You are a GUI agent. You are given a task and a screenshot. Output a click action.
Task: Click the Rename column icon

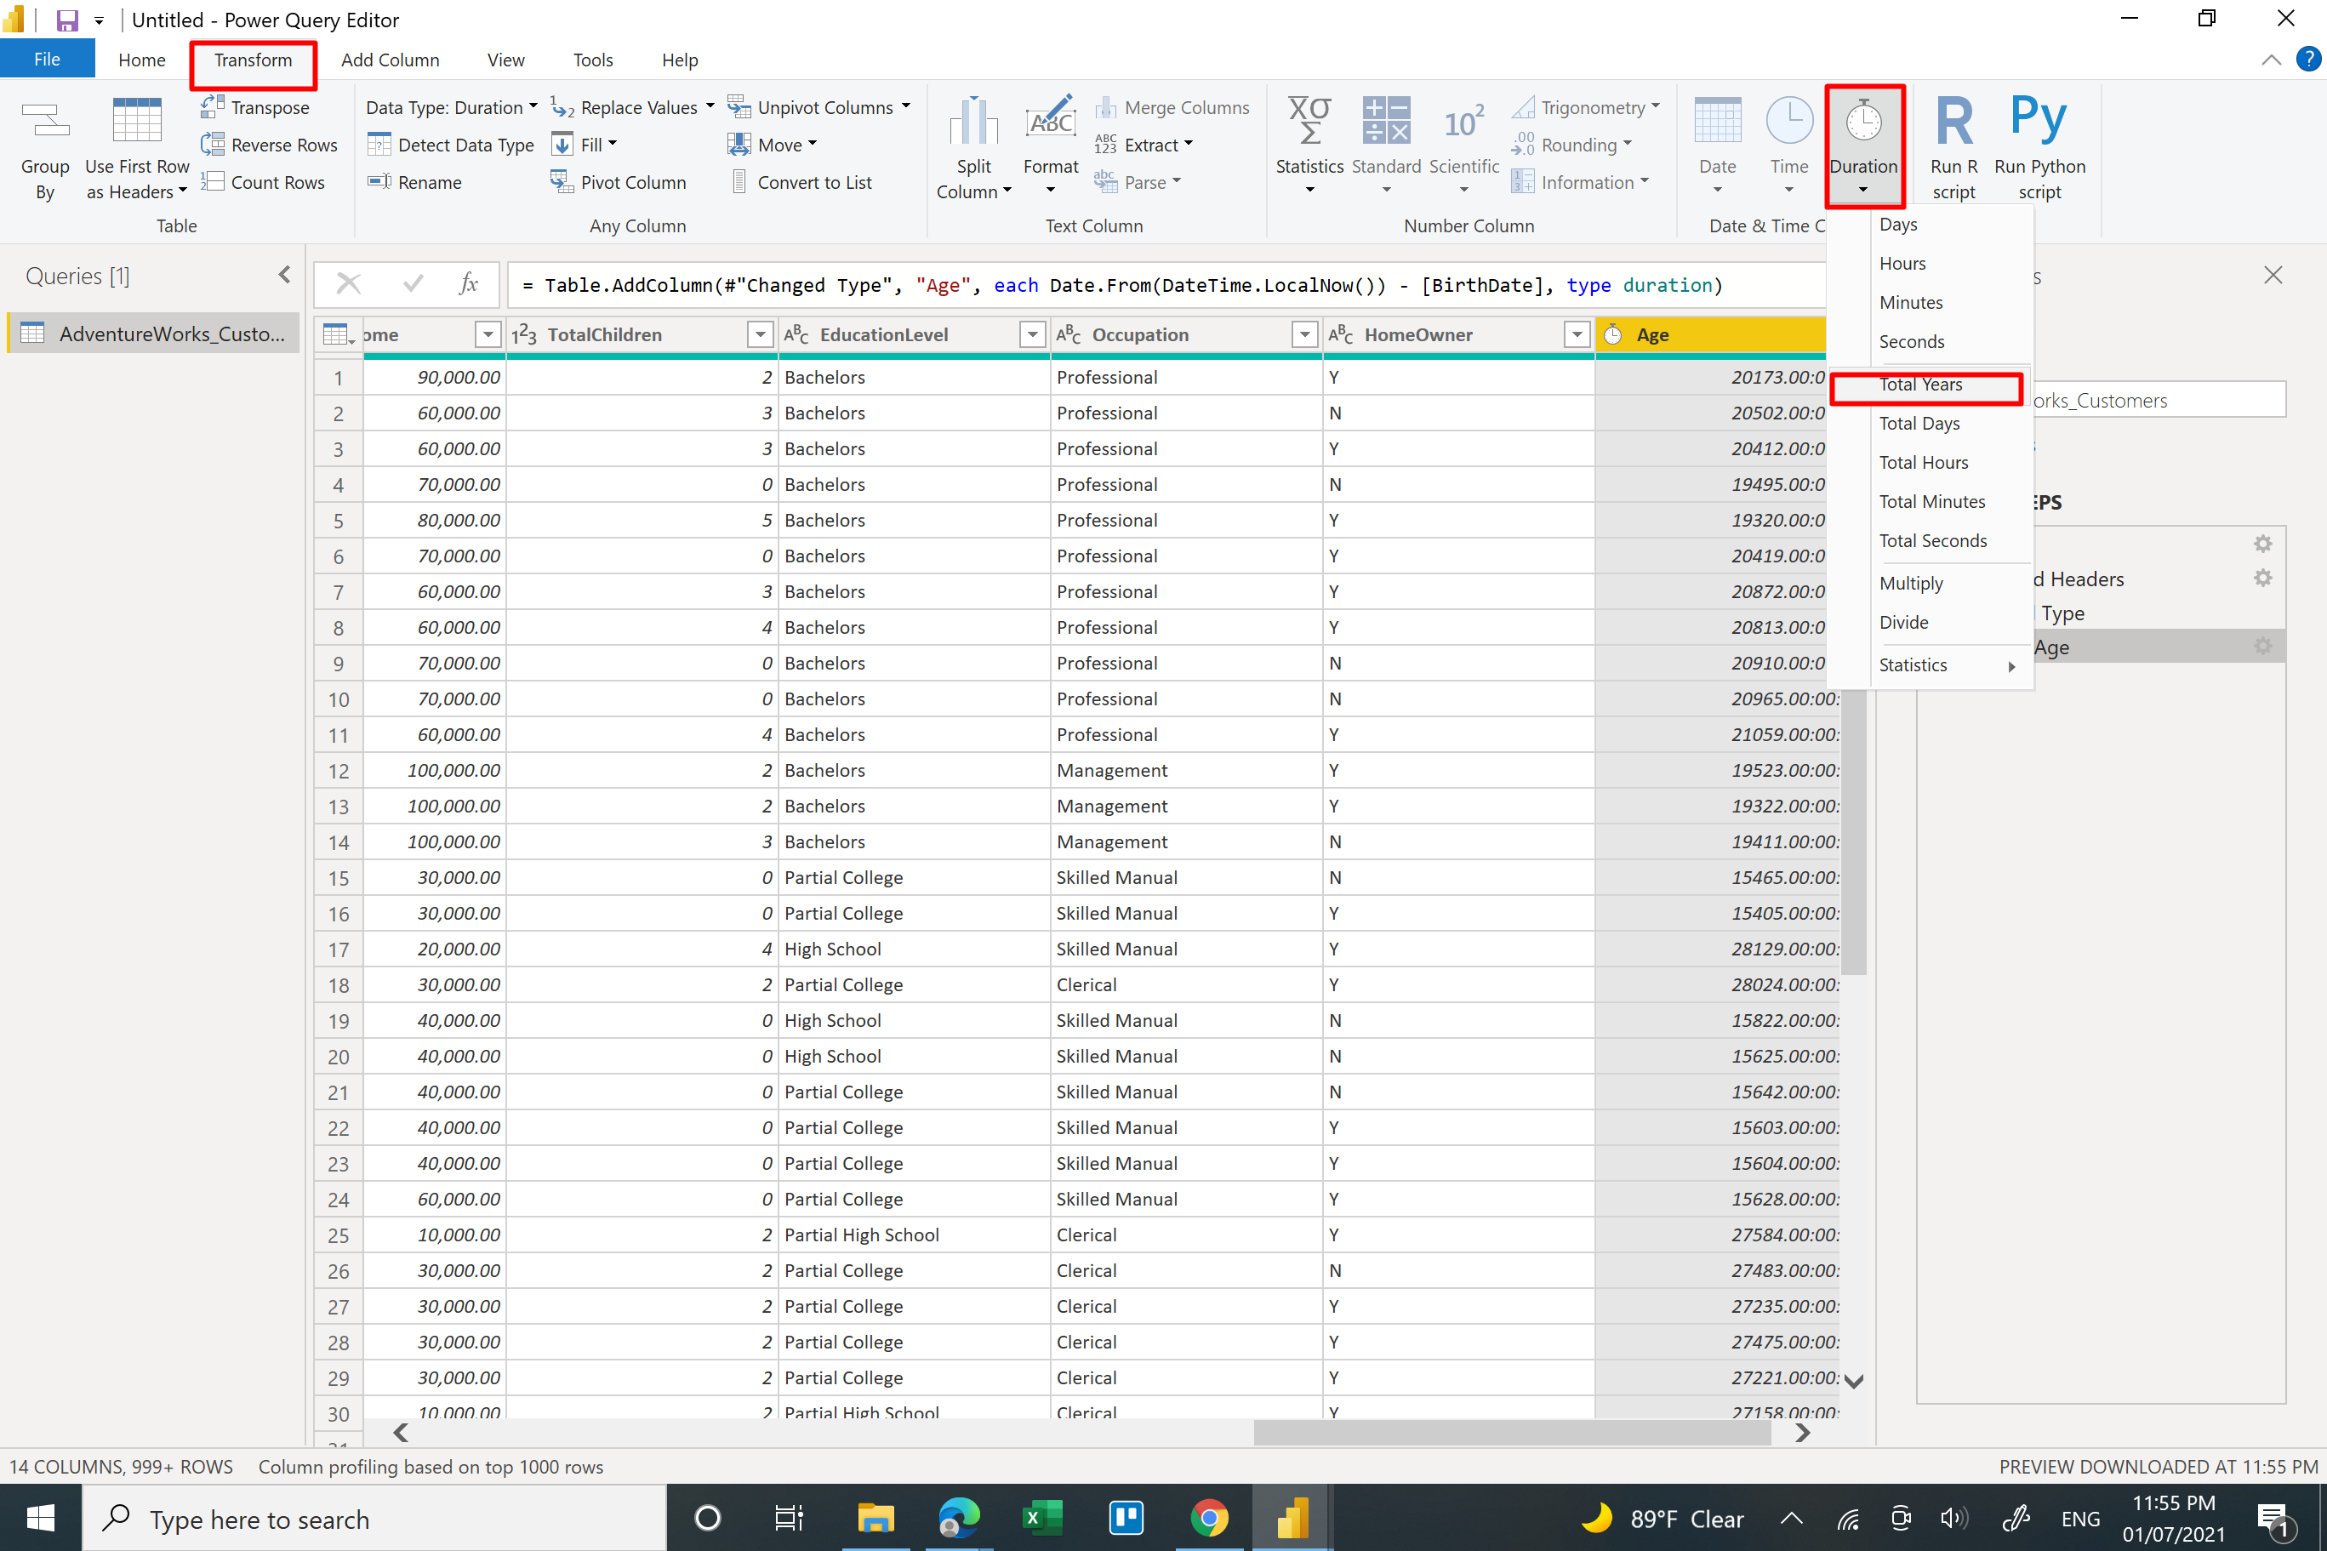pos(379,182)
